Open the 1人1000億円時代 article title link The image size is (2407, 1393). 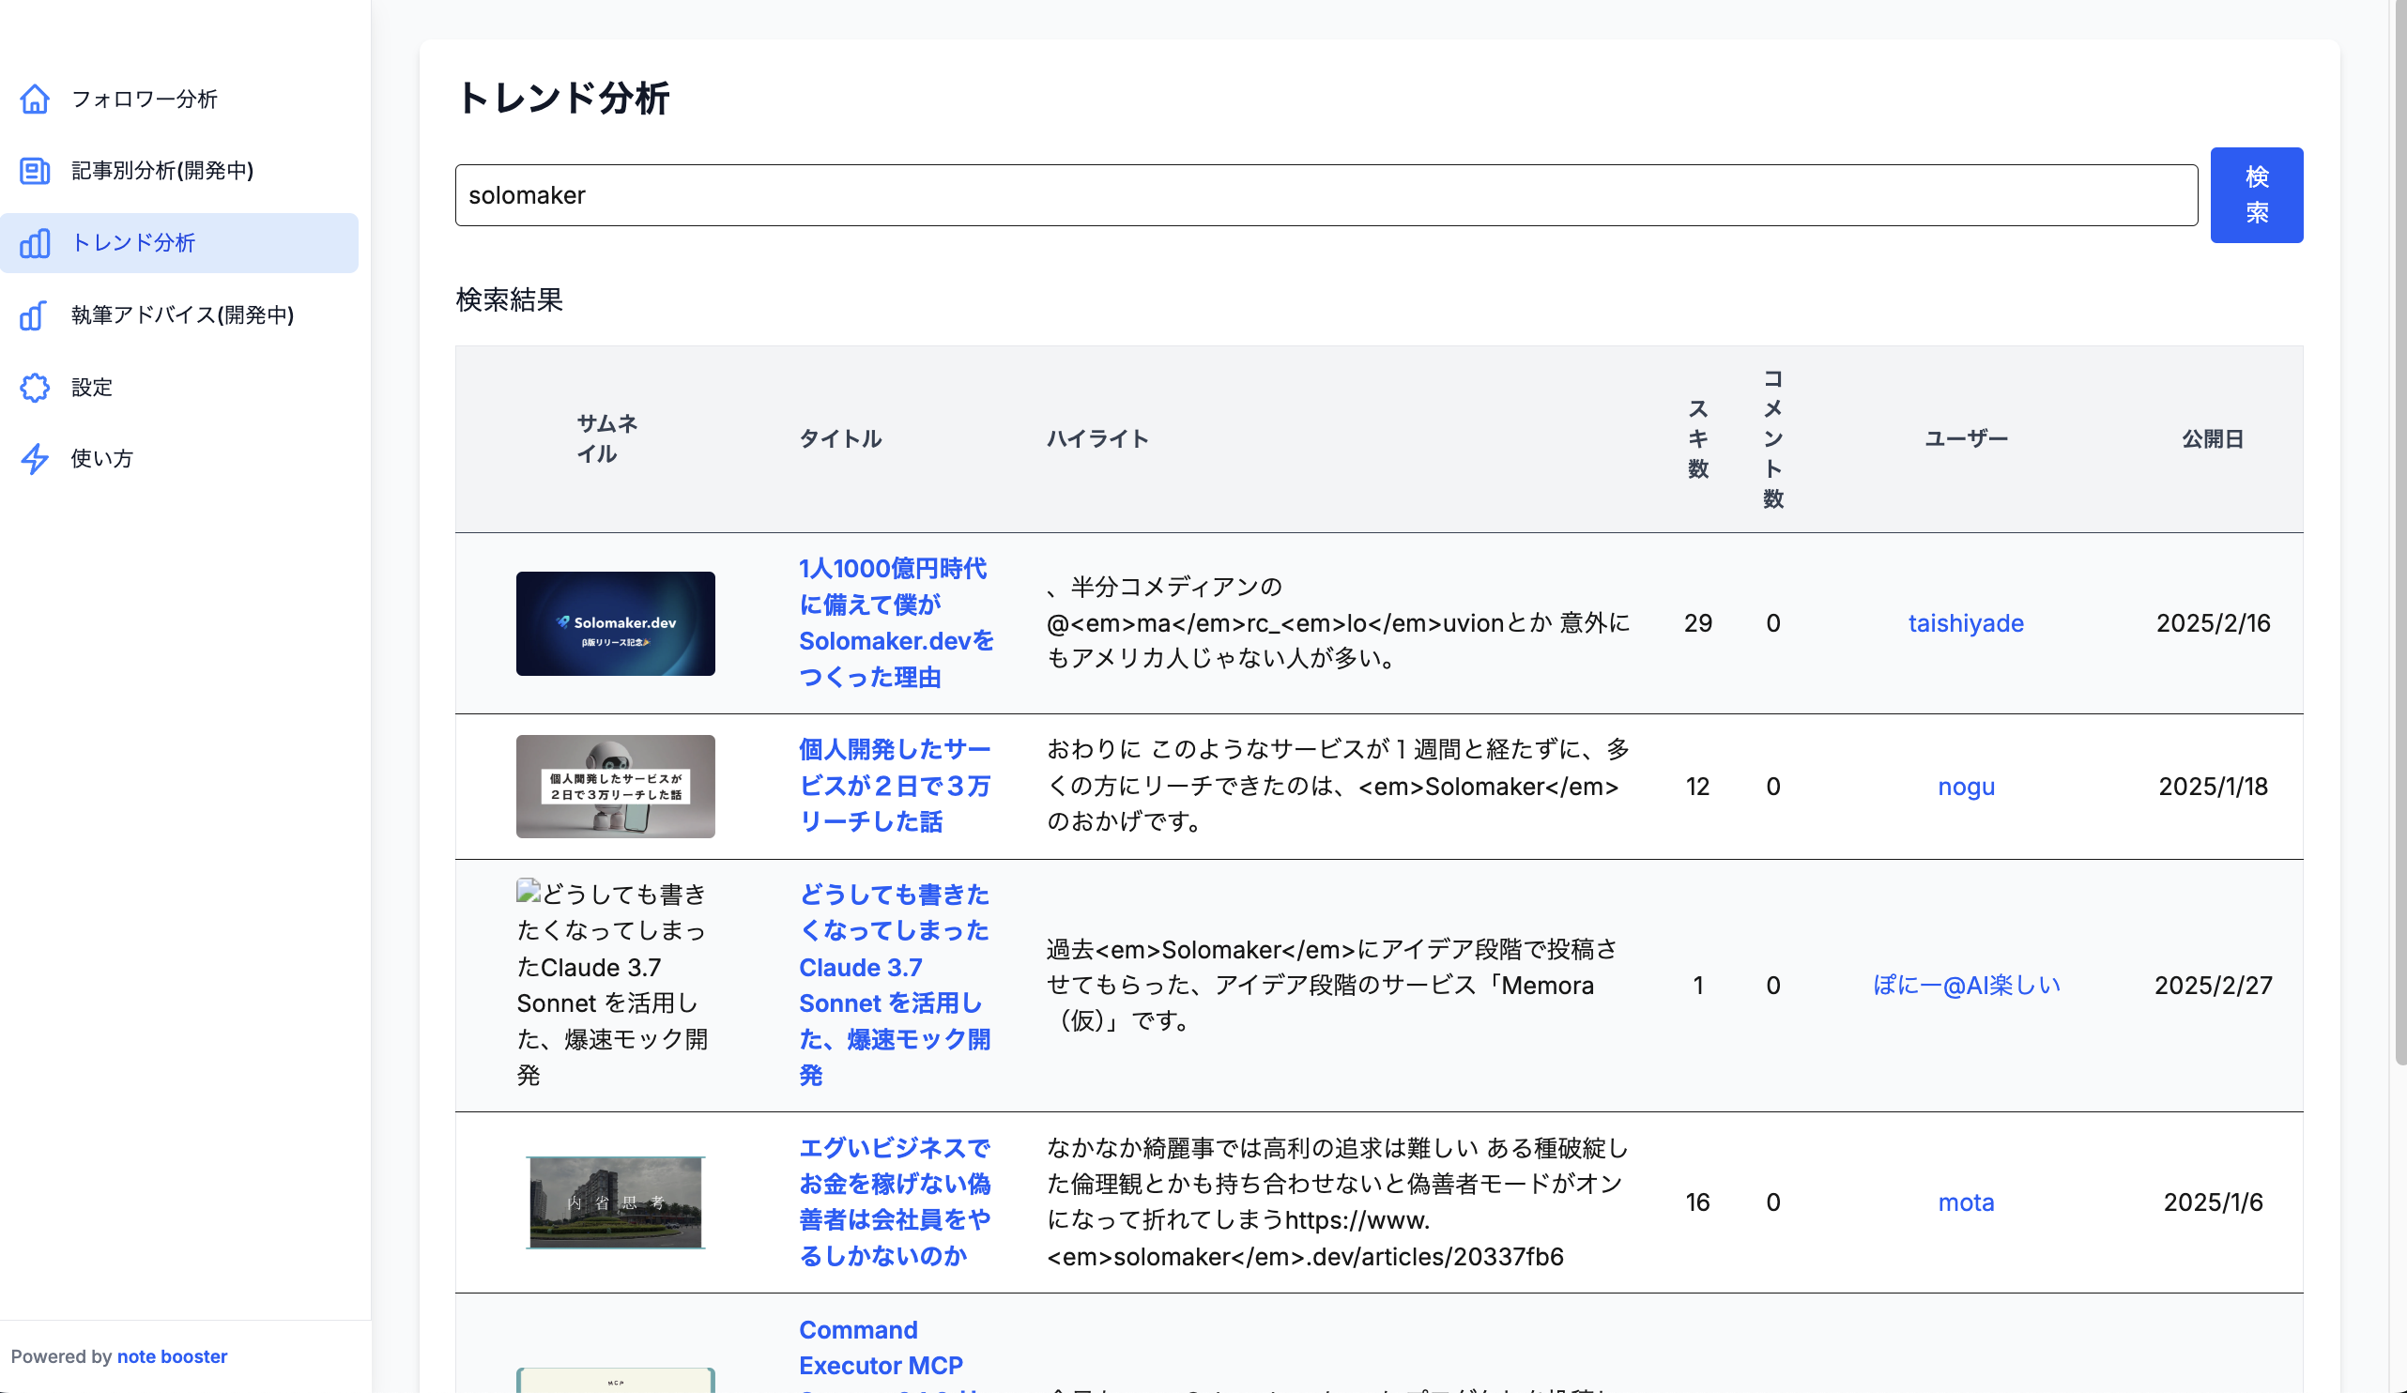(x=895, y=622)
